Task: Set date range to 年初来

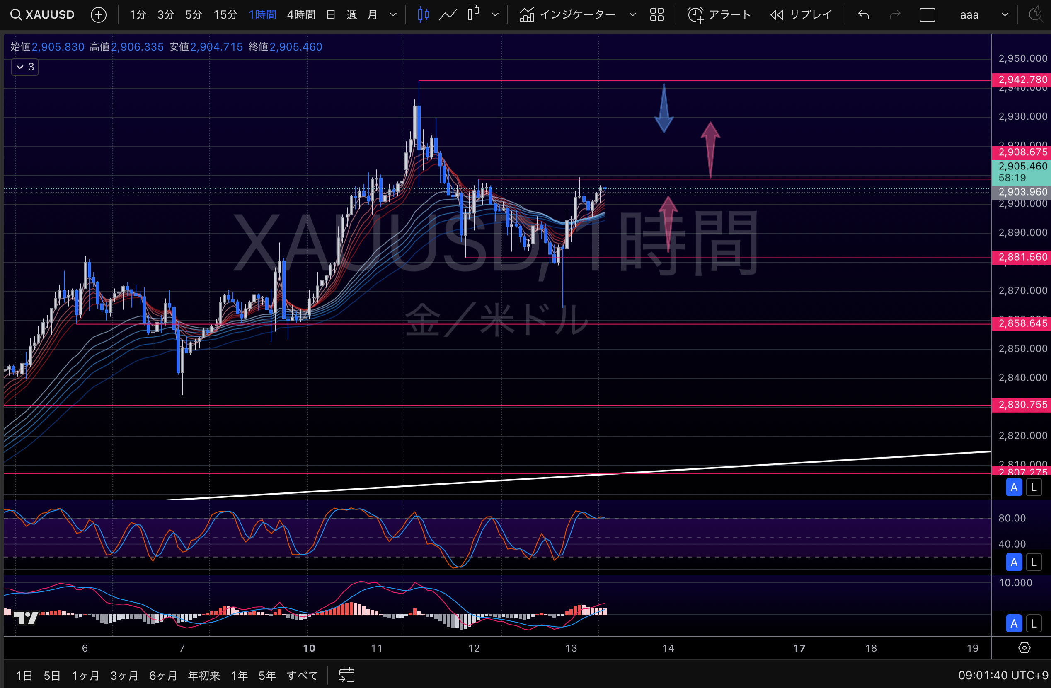Action: click(x=204, y=676)
